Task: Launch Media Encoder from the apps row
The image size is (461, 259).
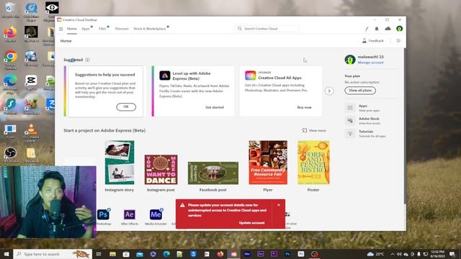Action: tap(156, 214)
